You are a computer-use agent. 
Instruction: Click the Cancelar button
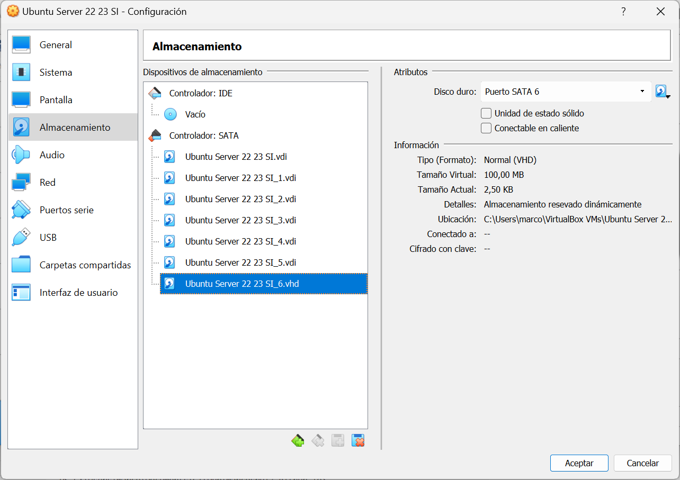point(642,463)
